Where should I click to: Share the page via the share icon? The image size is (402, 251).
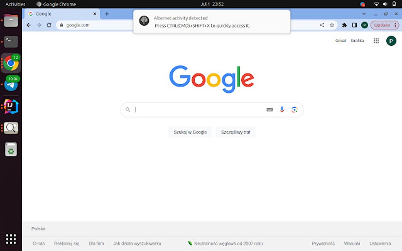point(321,25)
